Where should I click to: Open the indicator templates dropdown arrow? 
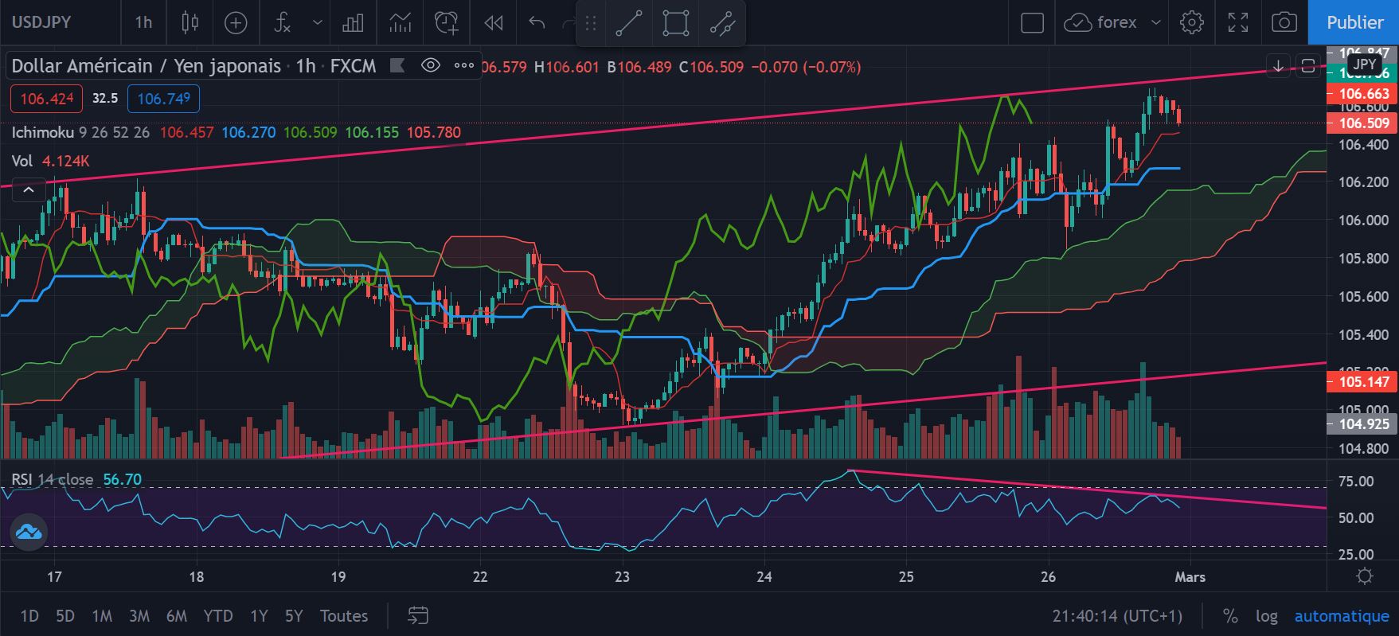click(318, 22)
